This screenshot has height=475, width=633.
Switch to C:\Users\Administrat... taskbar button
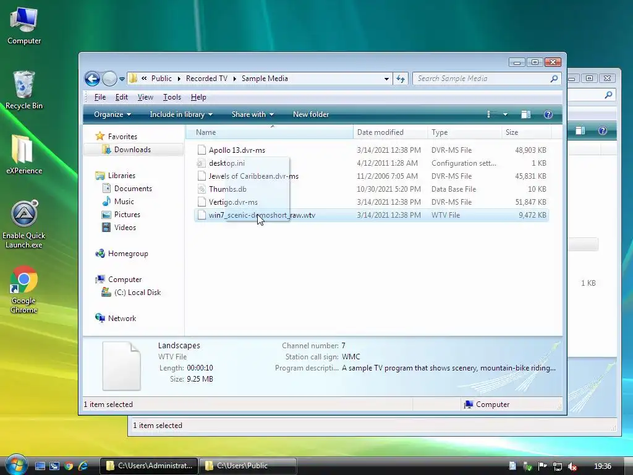(149, 466)
